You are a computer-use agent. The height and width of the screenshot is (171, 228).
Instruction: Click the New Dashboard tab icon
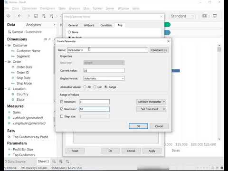point(61,161)
